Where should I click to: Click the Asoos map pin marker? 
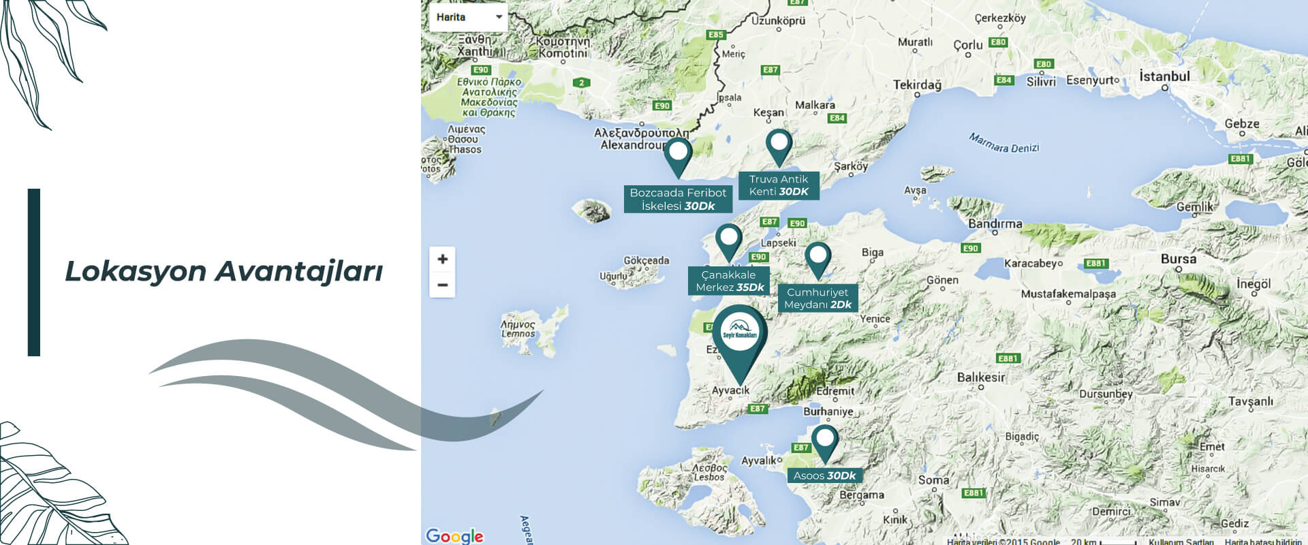point(824,441)
